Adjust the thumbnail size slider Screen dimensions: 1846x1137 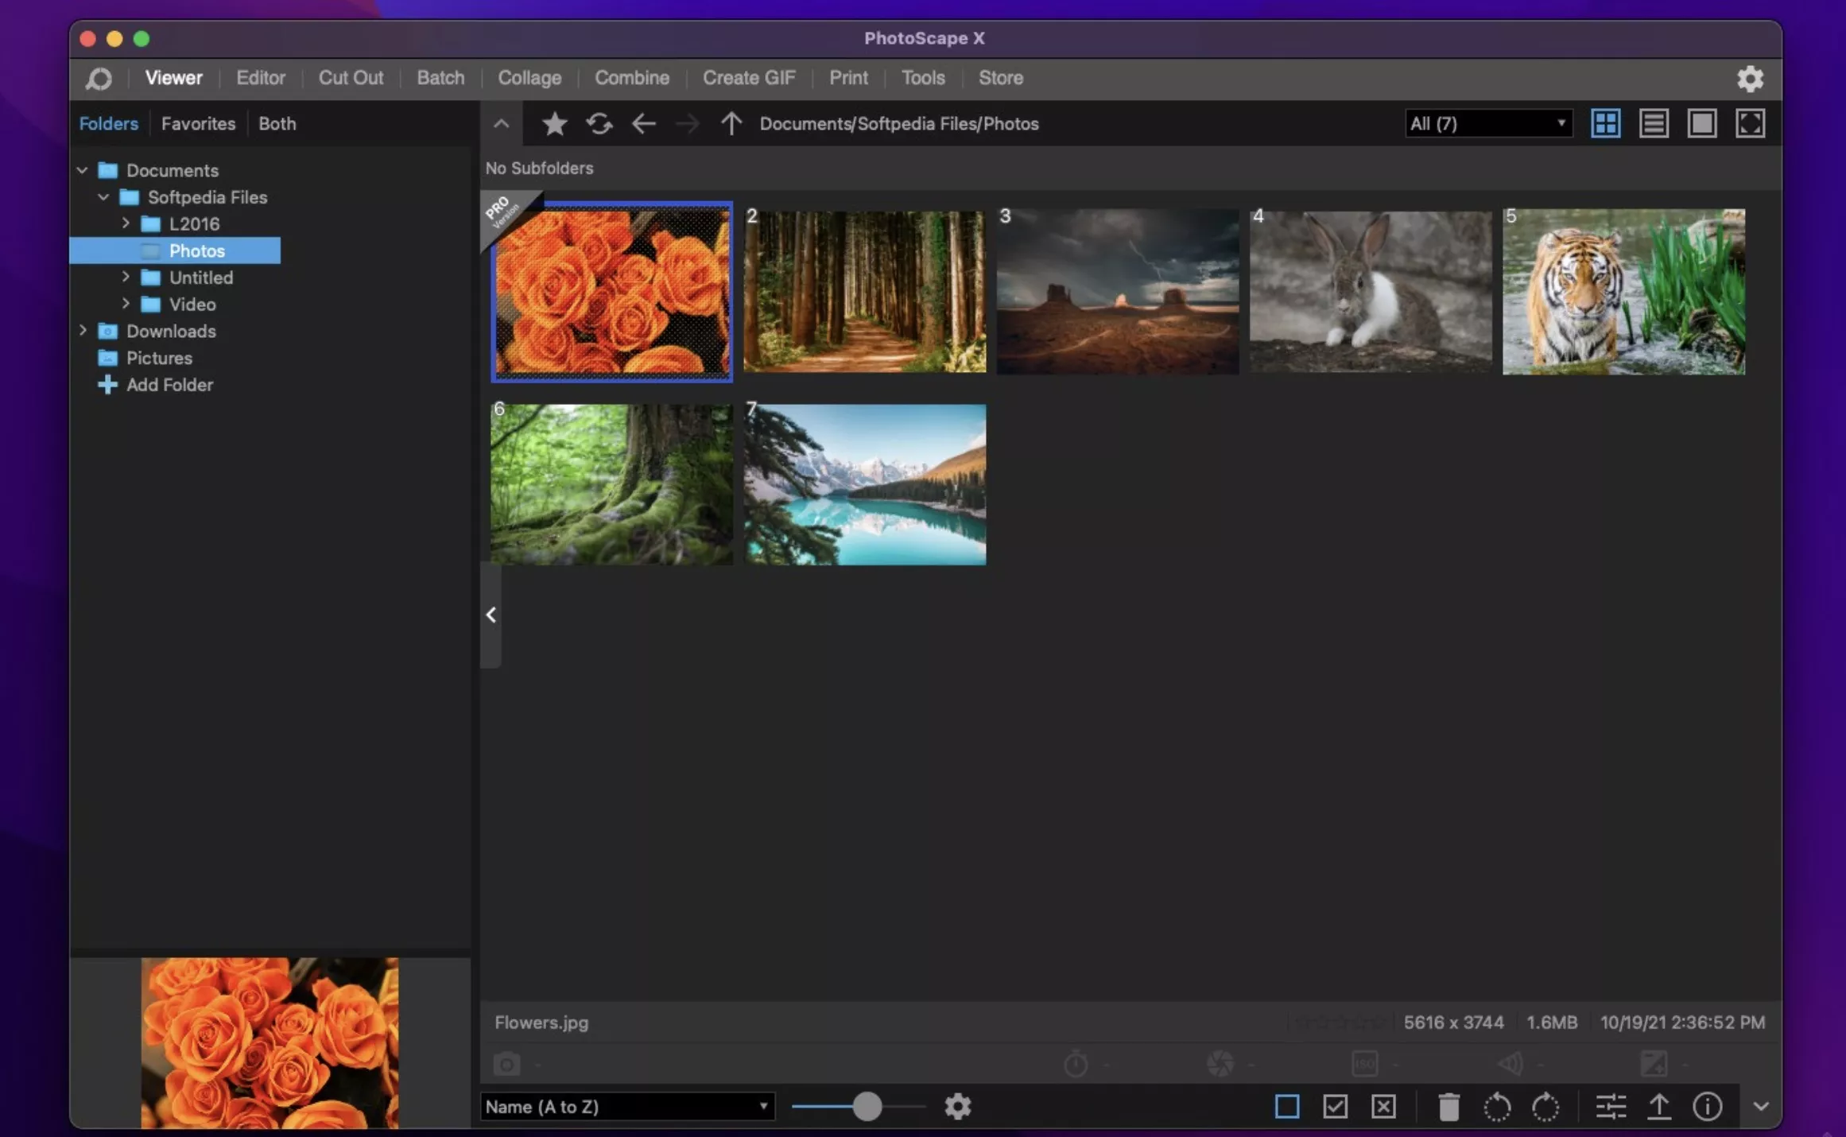tap(867, 1106)
